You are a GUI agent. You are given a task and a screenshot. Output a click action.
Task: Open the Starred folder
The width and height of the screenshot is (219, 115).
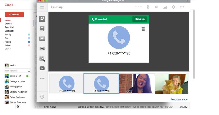coord(8,24)
